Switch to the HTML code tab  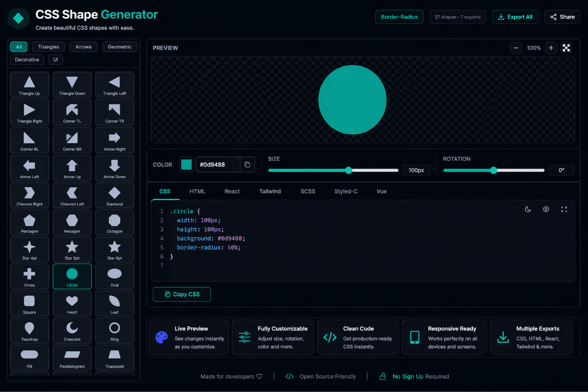[197, 191]
